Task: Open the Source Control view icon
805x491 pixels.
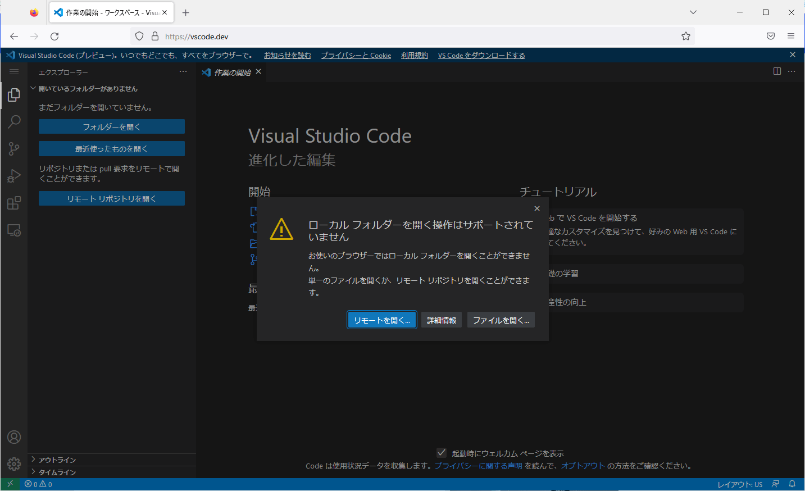Action: [14, 148]
